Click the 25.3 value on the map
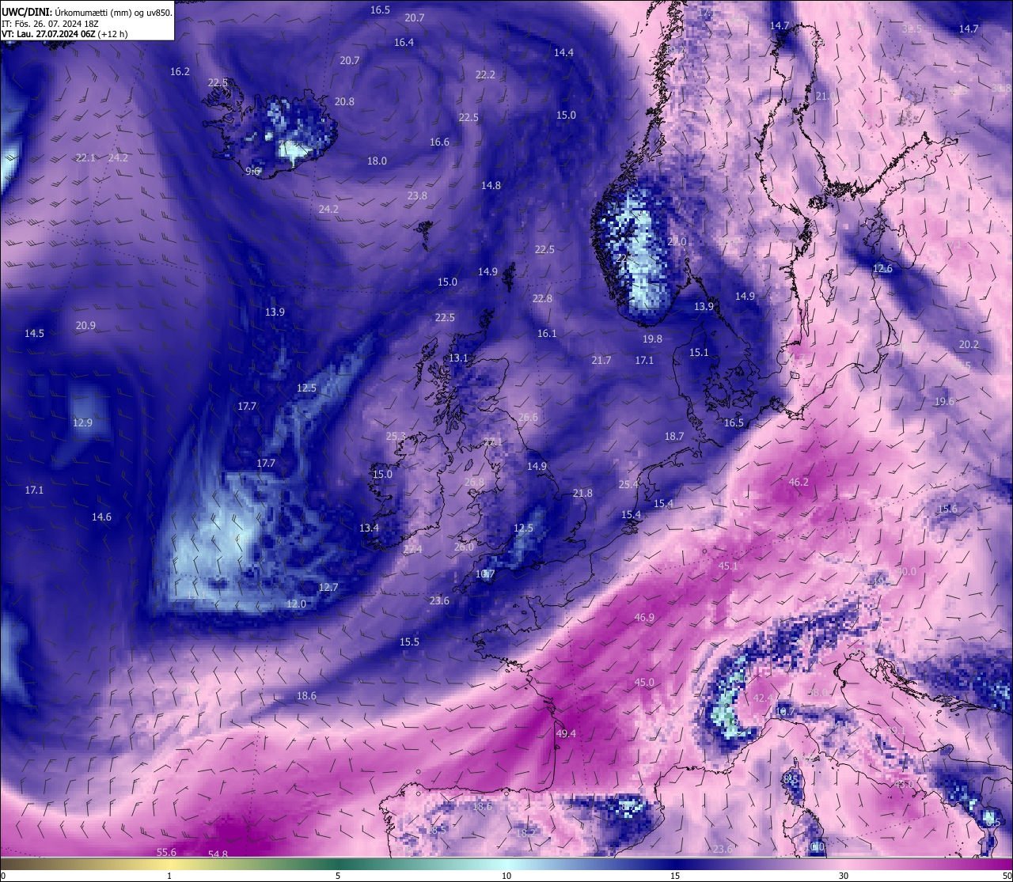This screenshot has height=882, width=1013. coord(396,437)
